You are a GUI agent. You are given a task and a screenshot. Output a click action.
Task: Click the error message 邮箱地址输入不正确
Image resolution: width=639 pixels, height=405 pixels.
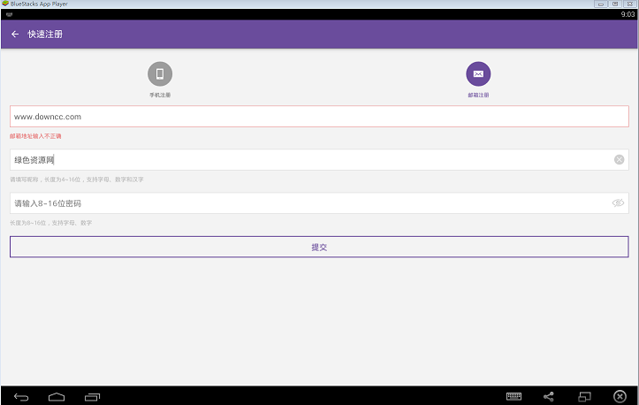(x=35, y=136)
